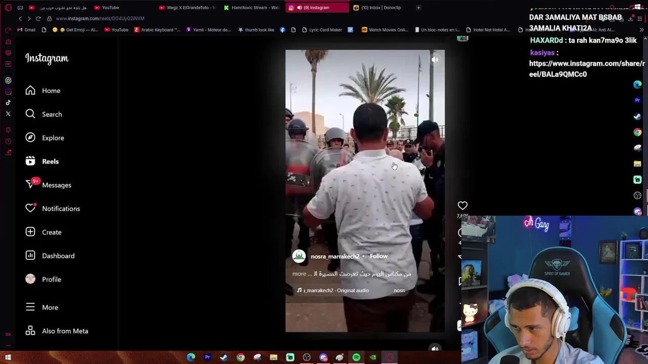
Task: Go to Reels in the sidebar
Action: click(x=42, y=161)
